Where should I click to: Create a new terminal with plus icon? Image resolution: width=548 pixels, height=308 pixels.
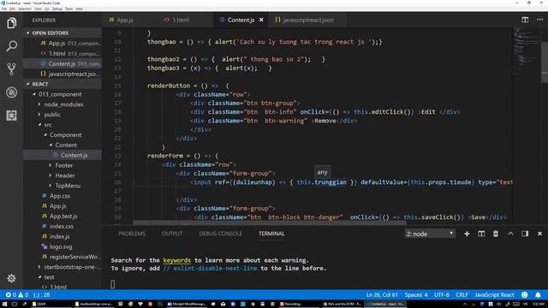coord(467,234)
